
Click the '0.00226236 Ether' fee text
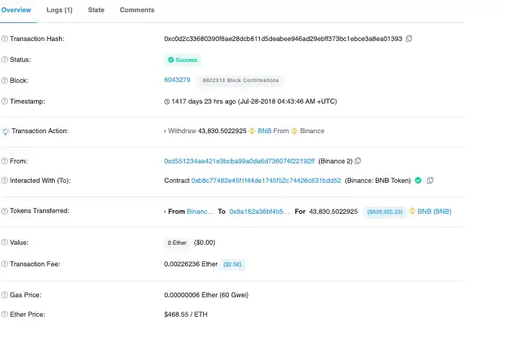click(191, 264)
